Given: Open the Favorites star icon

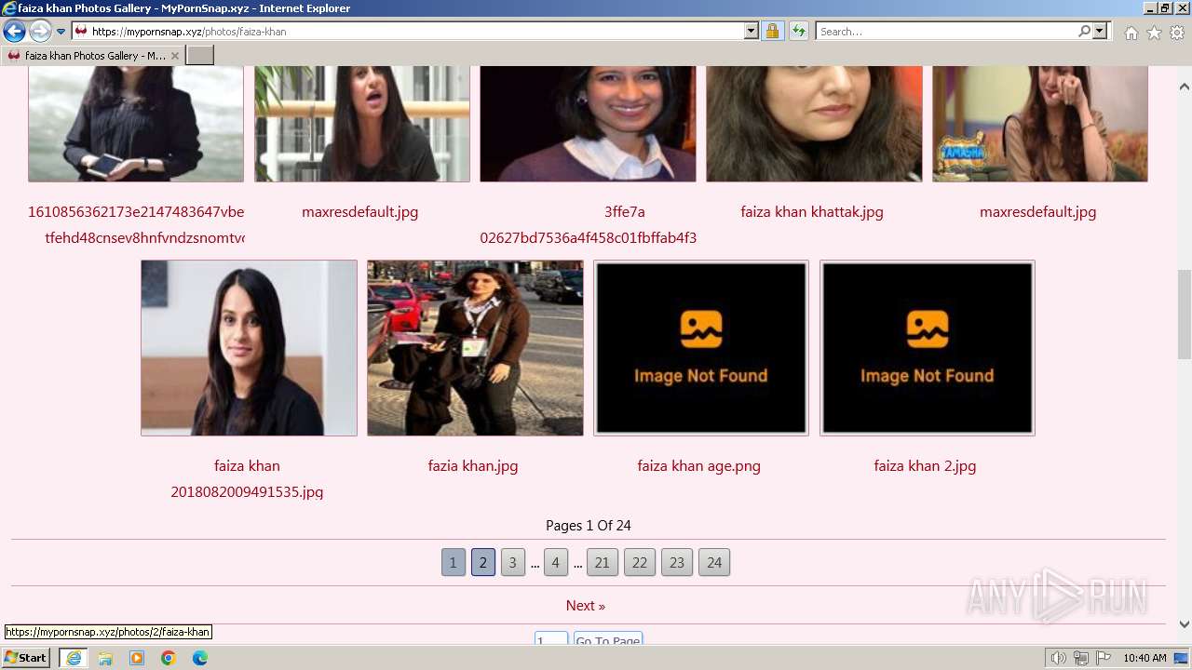Looking at the screenshot, I should [1154, 33].
